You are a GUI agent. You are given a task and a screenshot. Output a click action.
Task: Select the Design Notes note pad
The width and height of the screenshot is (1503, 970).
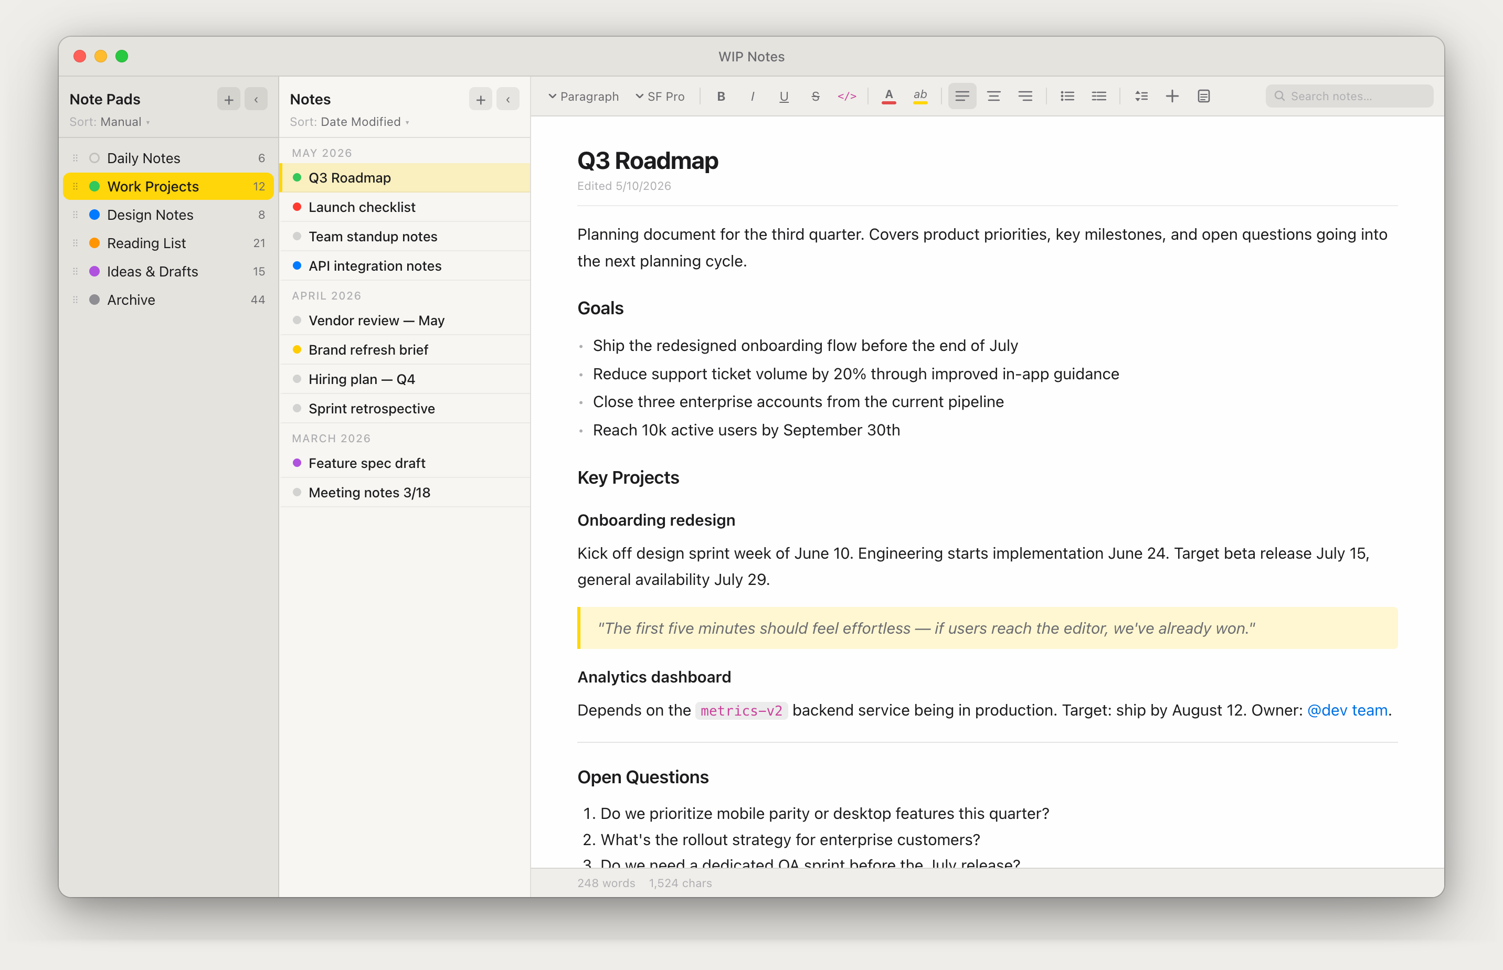[168, 215]
